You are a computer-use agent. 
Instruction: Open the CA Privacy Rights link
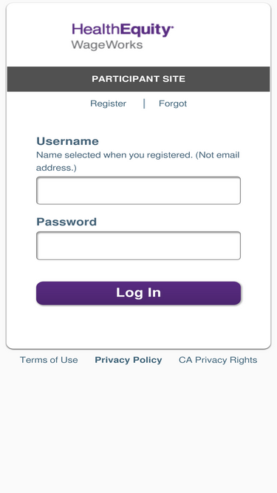[218, 360]
